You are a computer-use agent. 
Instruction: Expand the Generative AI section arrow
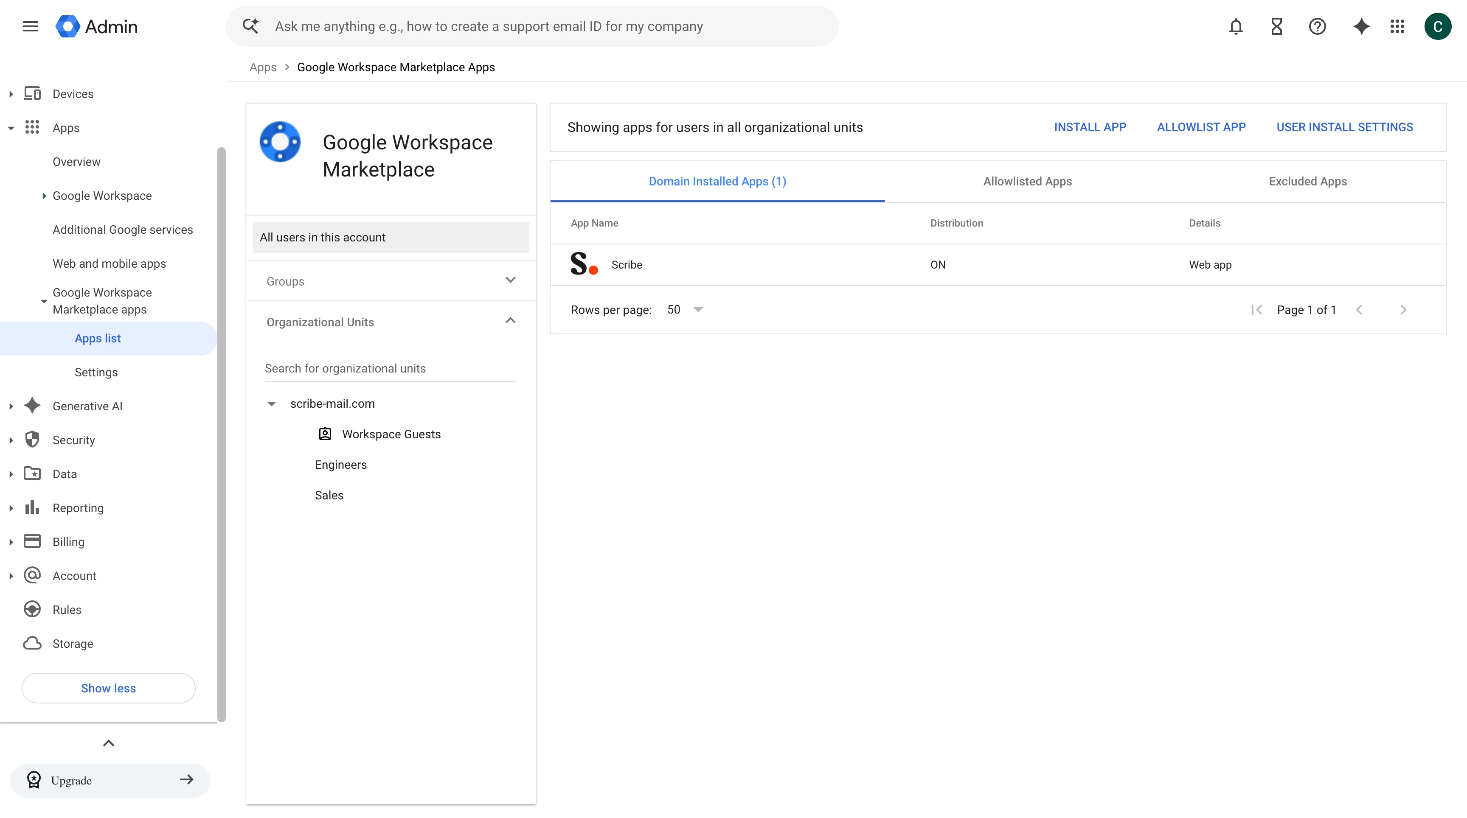(11, 406)
